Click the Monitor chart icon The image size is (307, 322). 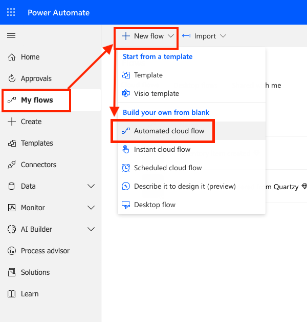point(12,208)
